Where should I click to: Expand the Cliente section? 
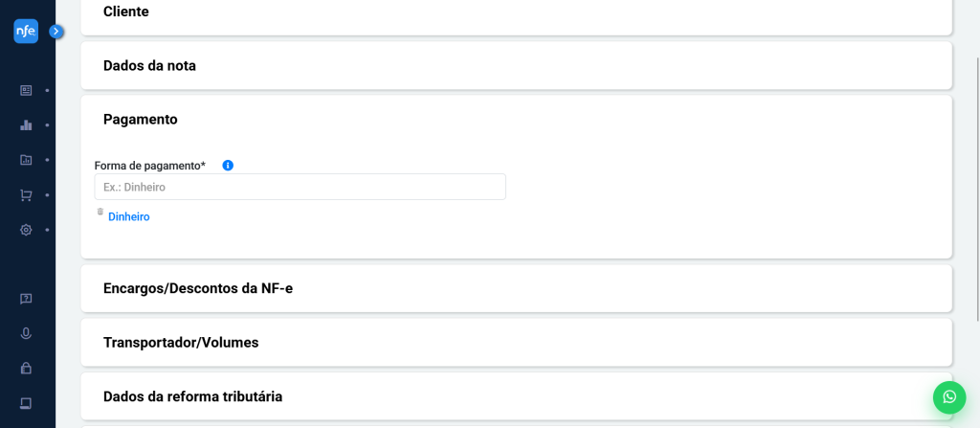tap(516, 12)
